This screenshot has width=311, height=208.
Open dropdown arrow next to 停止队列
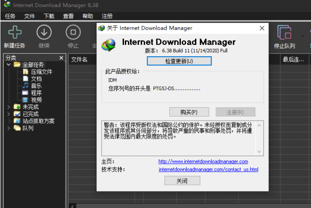point(303,36)
